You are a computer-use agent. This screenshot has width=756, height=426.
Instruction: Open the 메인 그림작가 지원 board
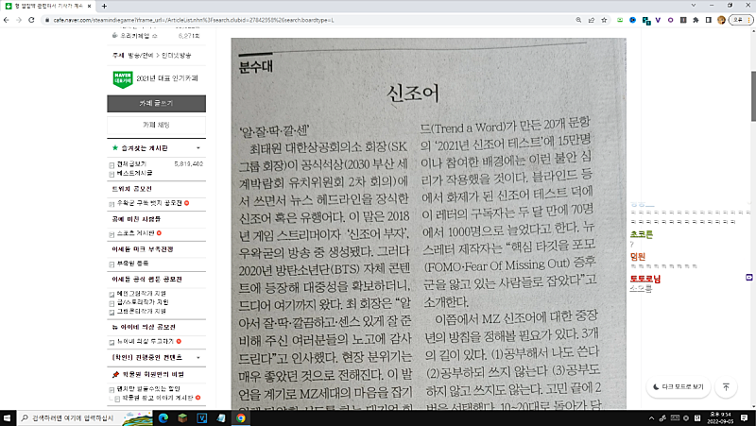142,294
